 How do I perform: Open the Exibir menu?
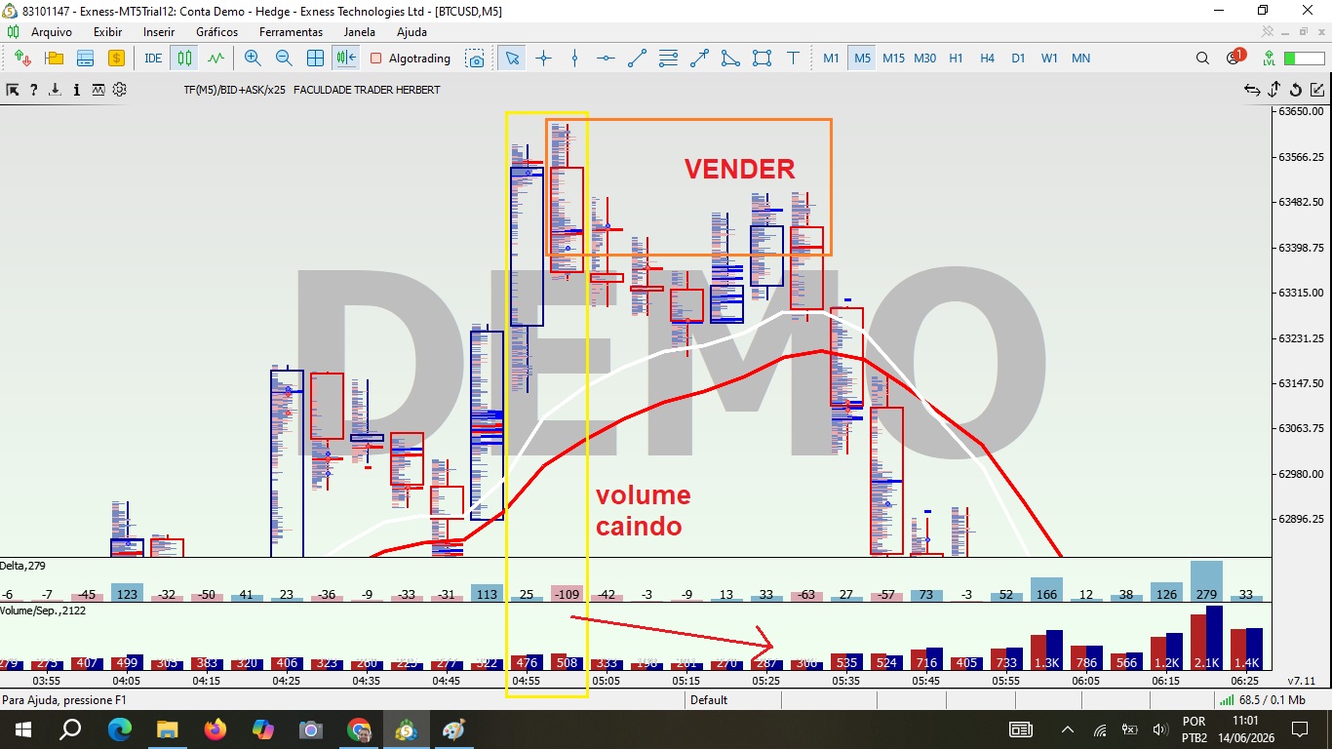[107, 32]
